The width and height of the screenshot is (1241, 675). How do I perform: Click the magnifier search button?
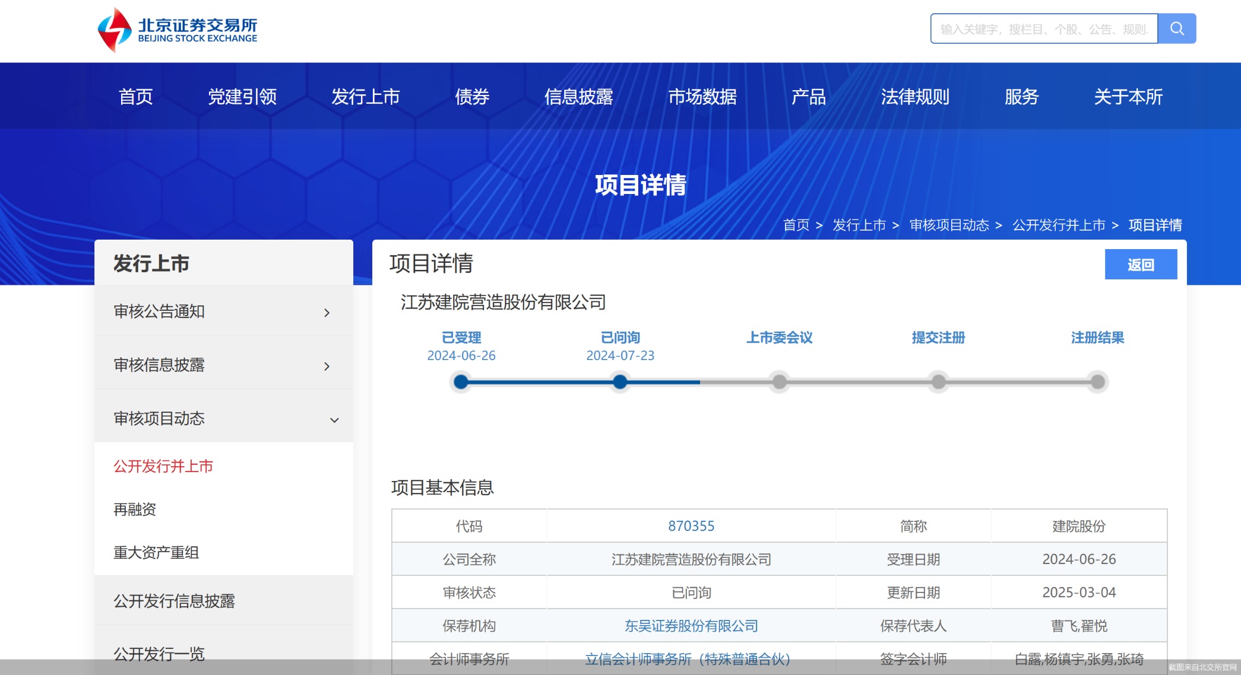pyautogui.click(x=1177, y=28)
